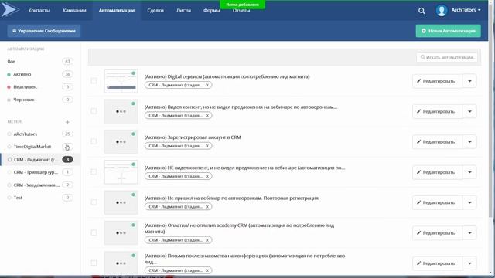Open the Оплатил/ не оплатил automation thumbnail

121,233
